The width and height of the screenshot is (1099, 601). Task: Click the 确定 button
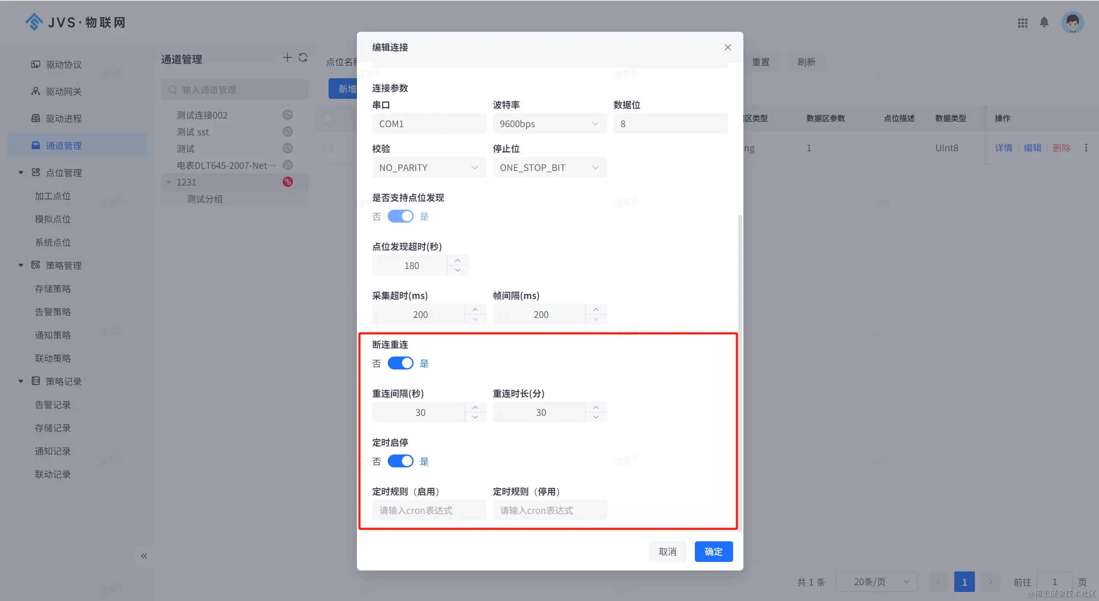[x=713, y=552]
